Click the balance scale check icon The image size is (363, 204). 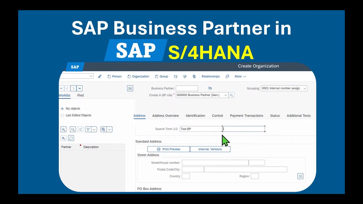pos(194,76)
